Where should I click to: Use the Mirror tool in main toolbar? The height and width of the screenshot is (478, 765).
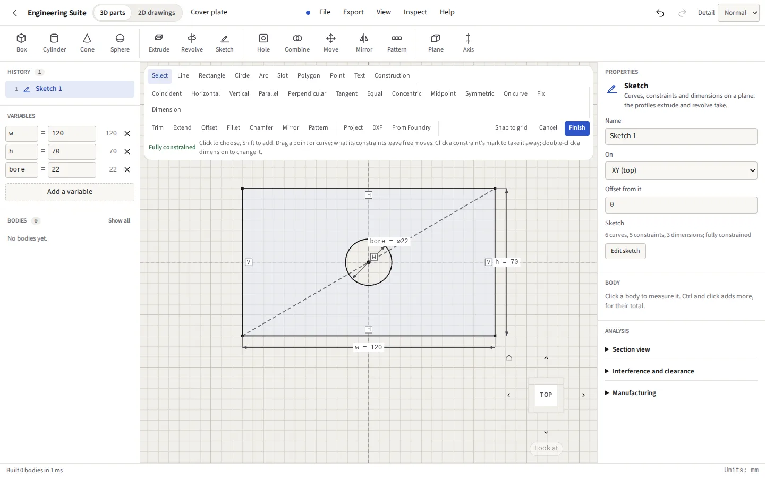364,43
